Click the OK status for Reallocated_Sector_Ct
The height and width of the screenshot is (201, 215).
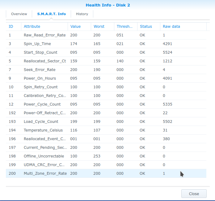(142, 61)
